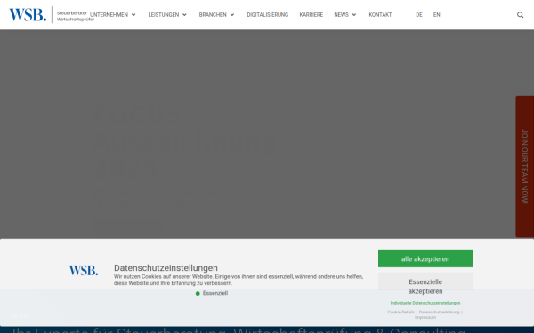534x333 pixels.
Task: Expand the Branchen menu chevron
Action: point(232,14)
